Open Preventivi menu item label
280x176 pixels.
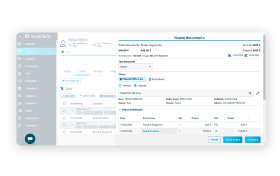tap(30, 59)
